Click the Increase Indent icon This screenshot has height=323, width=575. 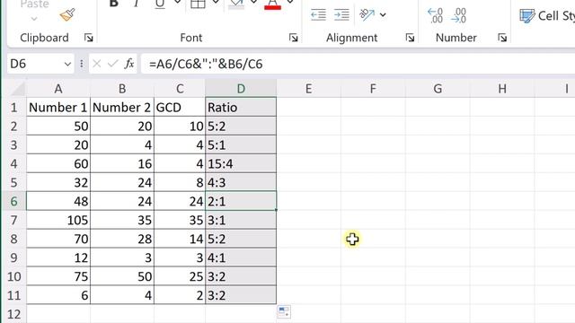[x=341, y=15]
